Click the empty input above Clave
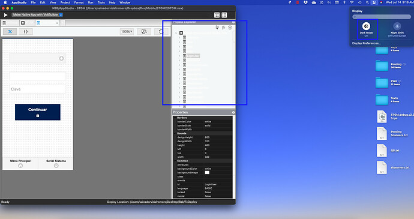Screen dimensions: 414x219 tap(37, 76)
